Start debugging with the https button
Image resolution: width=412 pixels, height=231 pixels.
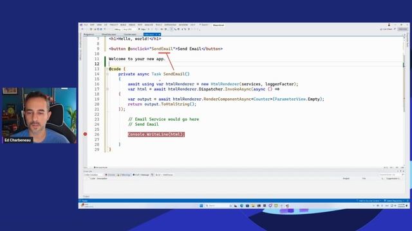142,30
